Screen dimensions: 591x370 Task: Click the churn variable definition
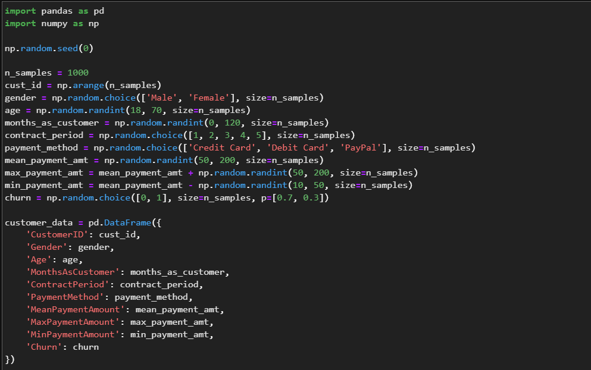tap(167, 198)
